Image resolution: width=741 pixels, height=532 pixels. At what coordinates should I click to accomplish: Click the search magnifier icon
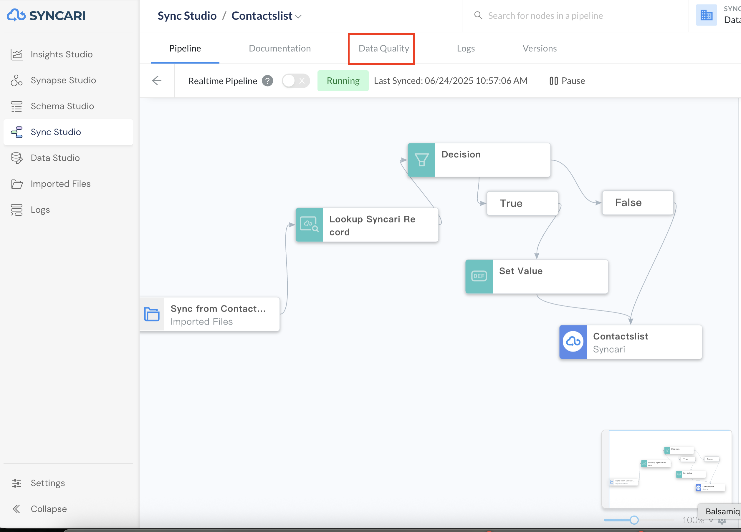478,15
